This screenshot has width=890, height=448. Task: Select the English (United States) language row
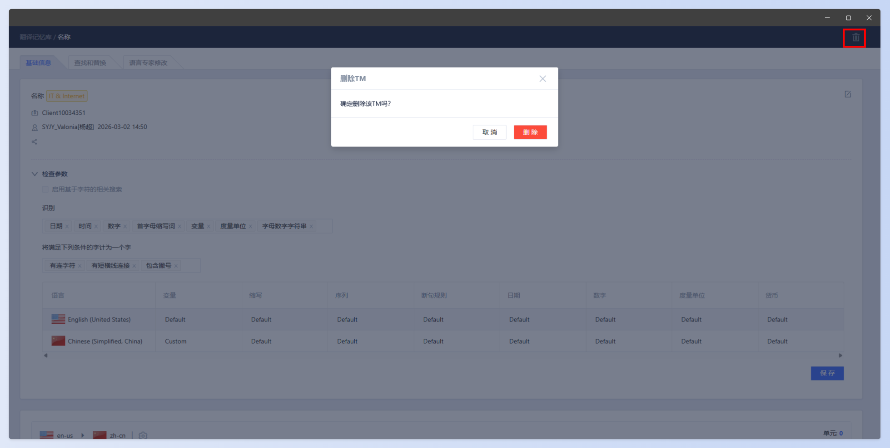[443, 319]
